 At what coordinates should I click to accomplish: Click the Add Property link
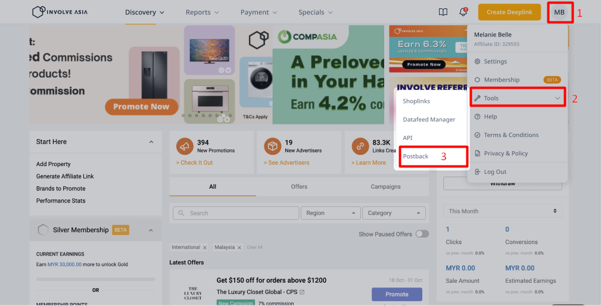(x=53, y=164)
